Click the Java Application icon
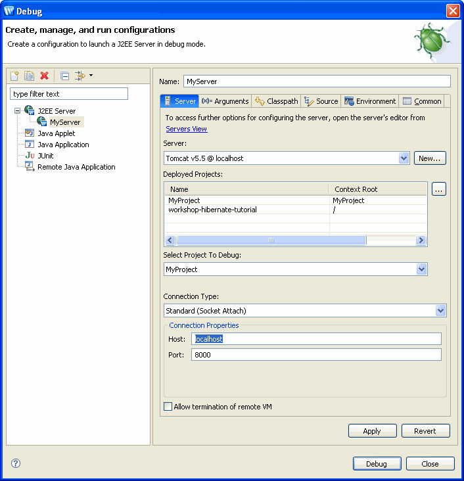This screenshot has height=481, width=464. tap(30, 144)
